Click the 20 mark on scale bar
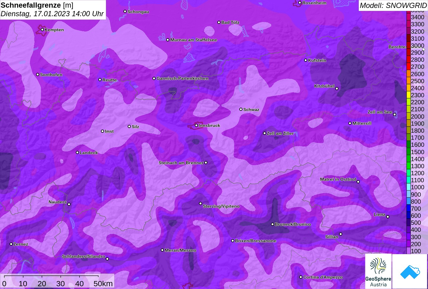 tap(42, 284)
